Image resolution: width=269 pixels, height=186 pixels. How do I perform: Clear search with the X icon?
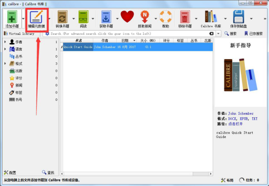pos(211,33)
